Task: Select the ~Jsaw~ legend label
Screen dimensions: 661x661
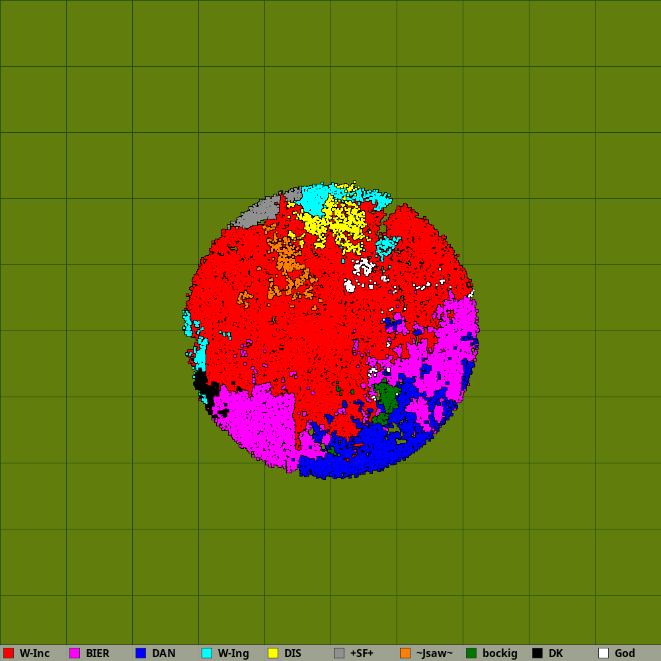Action: [x=435, y=653]
